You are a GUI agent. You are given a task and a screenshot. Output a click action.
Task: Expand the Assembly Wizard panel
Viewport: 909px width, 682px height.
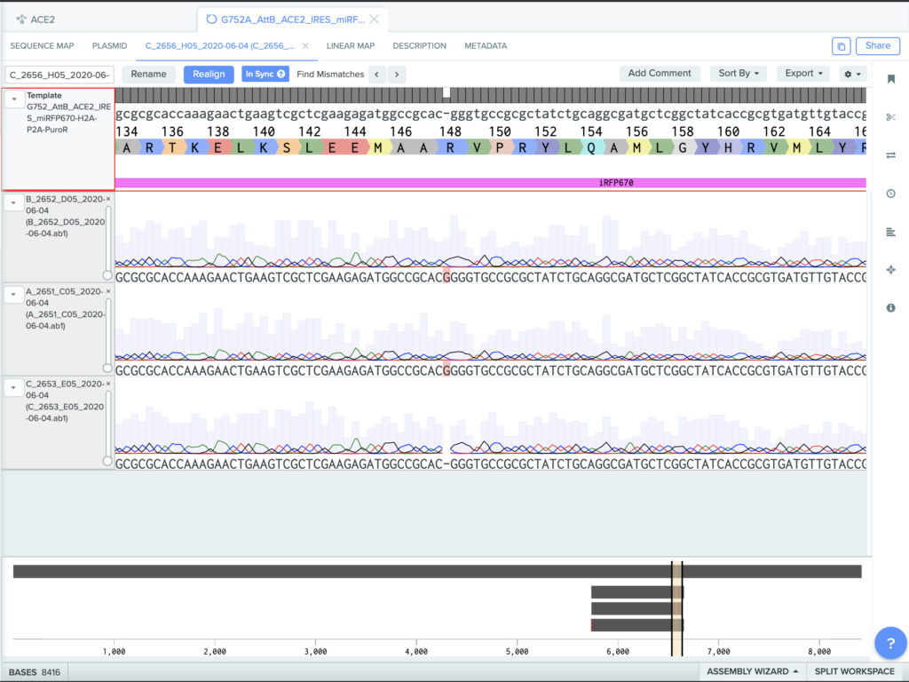pyautogui.click(x=752, y=671)
